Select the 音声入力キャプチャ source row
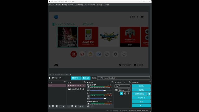This screenshot has width=199, height=112. click(76, 86)
